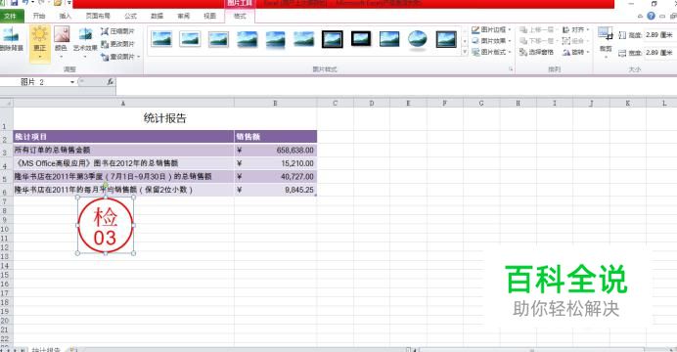Show next row of the picture styles gallery
The height and width of the screenshot is (352, 677).
465,41
